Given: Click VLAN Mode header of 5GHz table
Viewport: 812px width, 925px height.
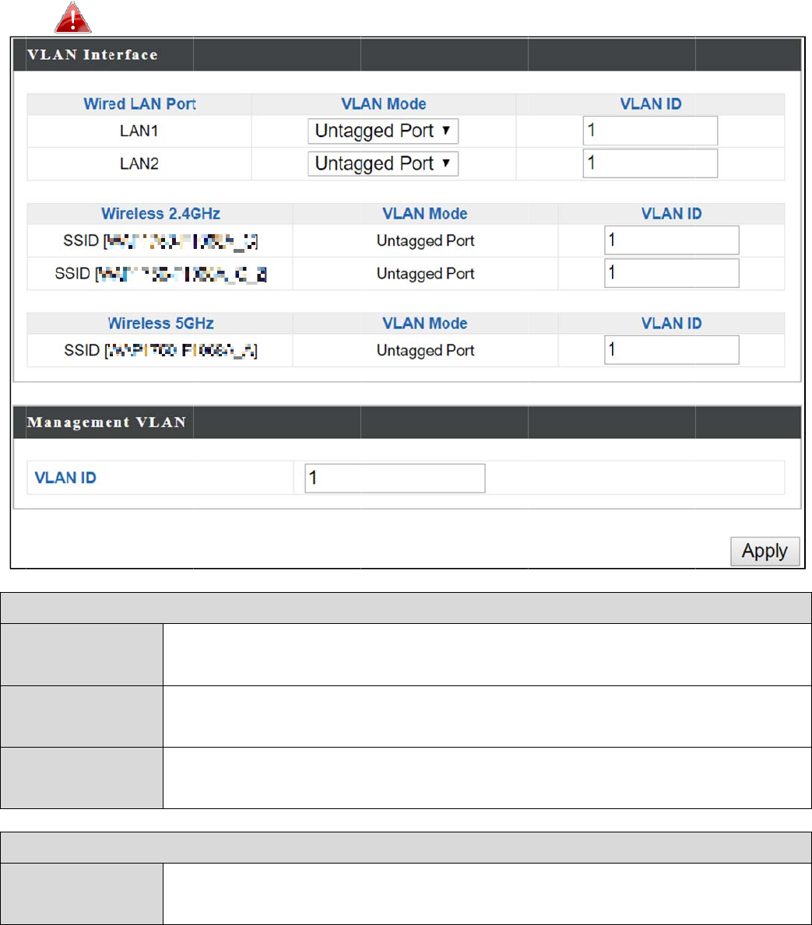Looking at the screenshot, I should [x=424, y=324].
